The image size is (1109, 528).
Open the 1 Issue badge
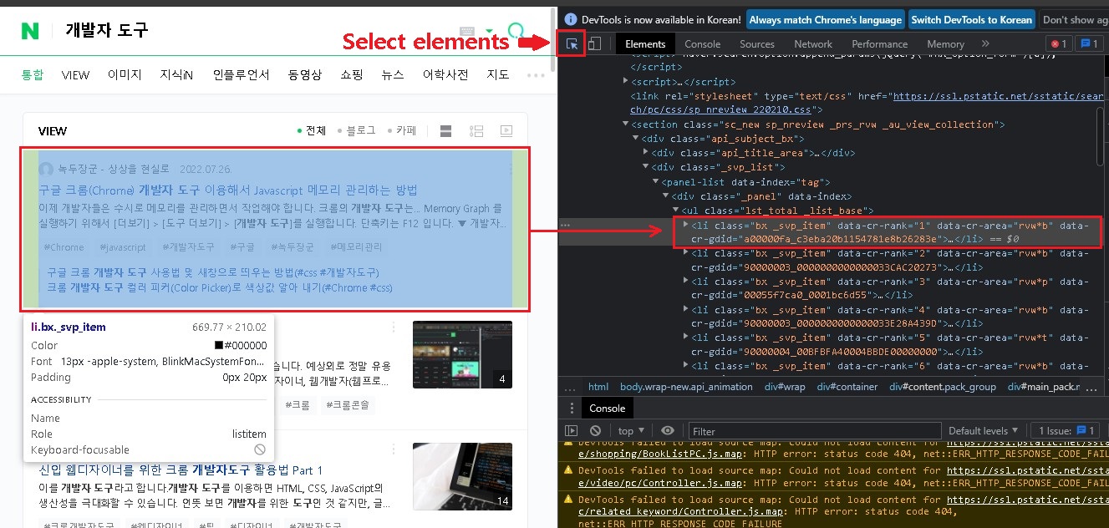coord(1066,431)
